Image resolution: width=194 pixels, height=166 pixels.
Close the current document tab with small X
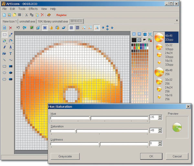(177, 20)
